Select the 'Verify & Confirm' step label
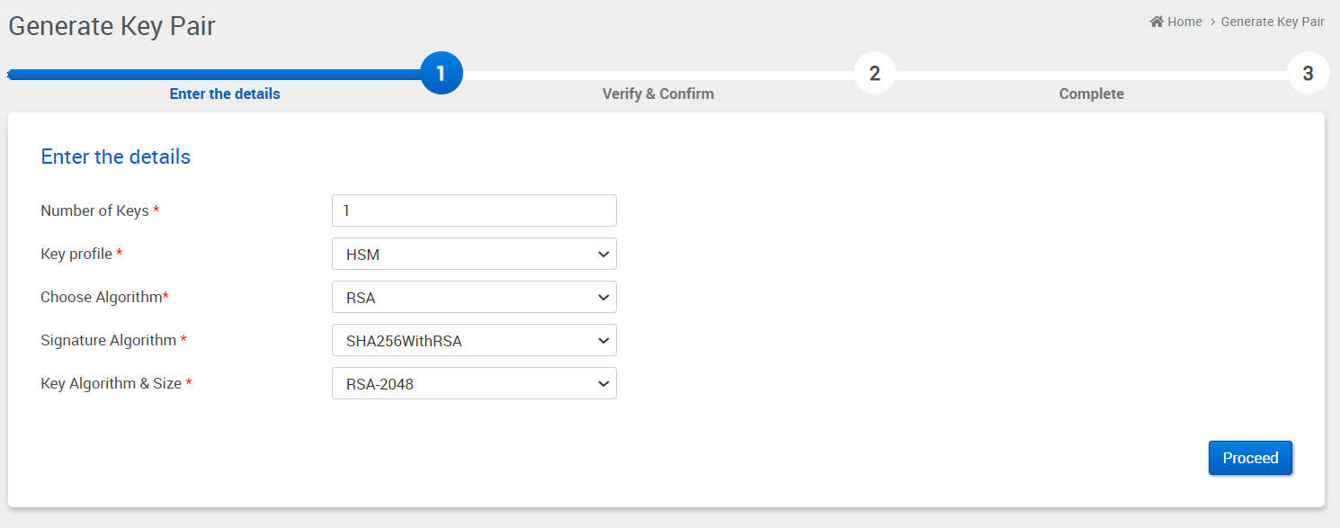This screenshot has height=528, width=1340. 658,94
